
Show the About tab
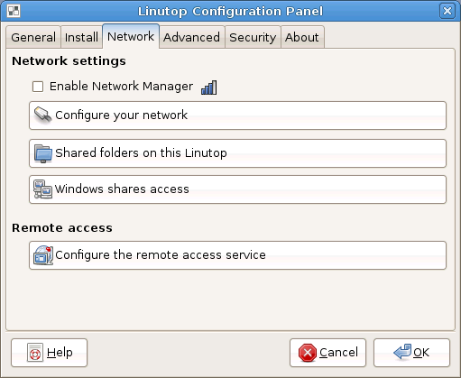(x=302, y=37)
